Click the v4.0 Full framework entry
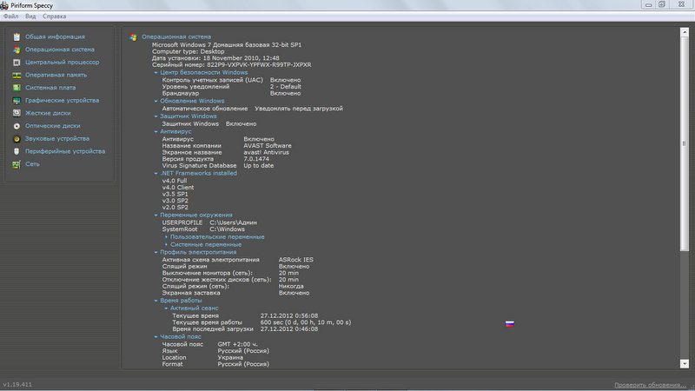Viewport: 695px width, 391px height. pyautogui.click(x=175, y=181)
